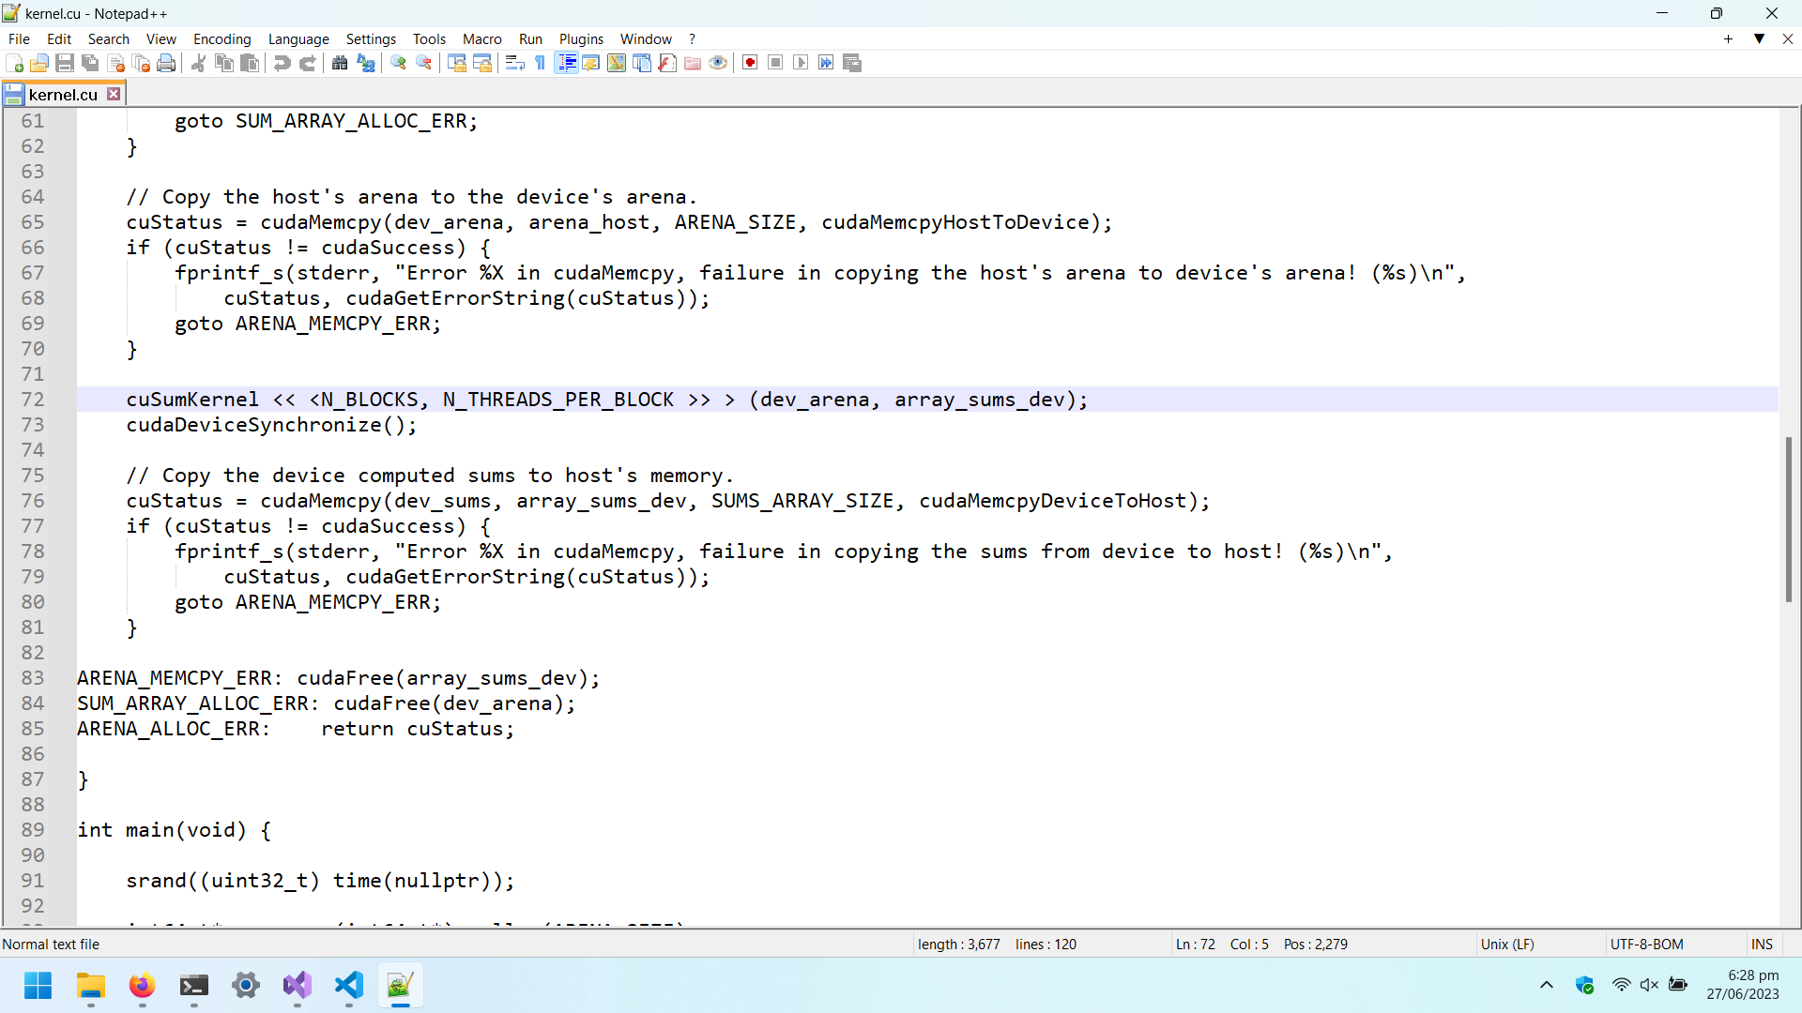Click the Print toolbar icon
1802x1013 pixels.
(167, 63)
